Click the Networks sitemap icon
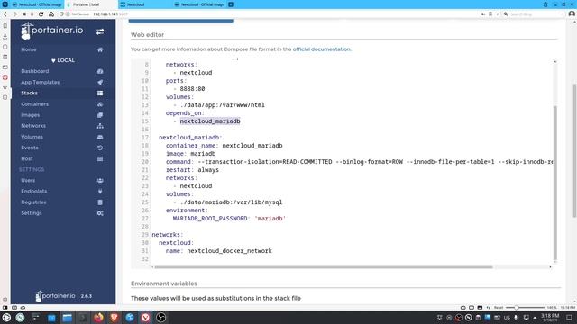 pos(100,126)
